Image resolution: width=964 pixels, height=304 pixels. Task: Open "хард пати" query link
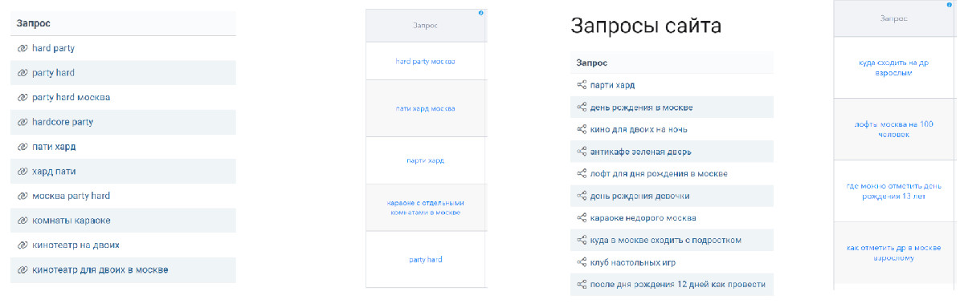55,172
